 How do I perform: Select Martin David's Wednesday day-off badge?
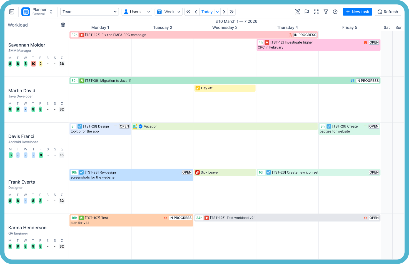(25, 110)
